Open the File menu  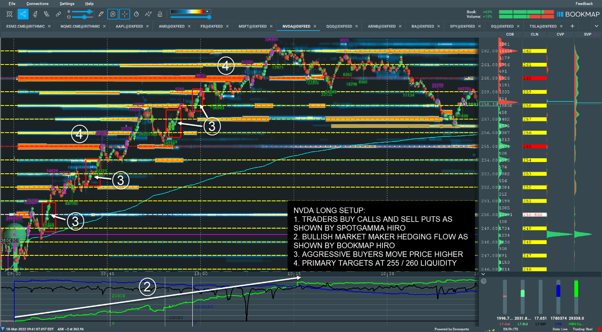[12, 3]
